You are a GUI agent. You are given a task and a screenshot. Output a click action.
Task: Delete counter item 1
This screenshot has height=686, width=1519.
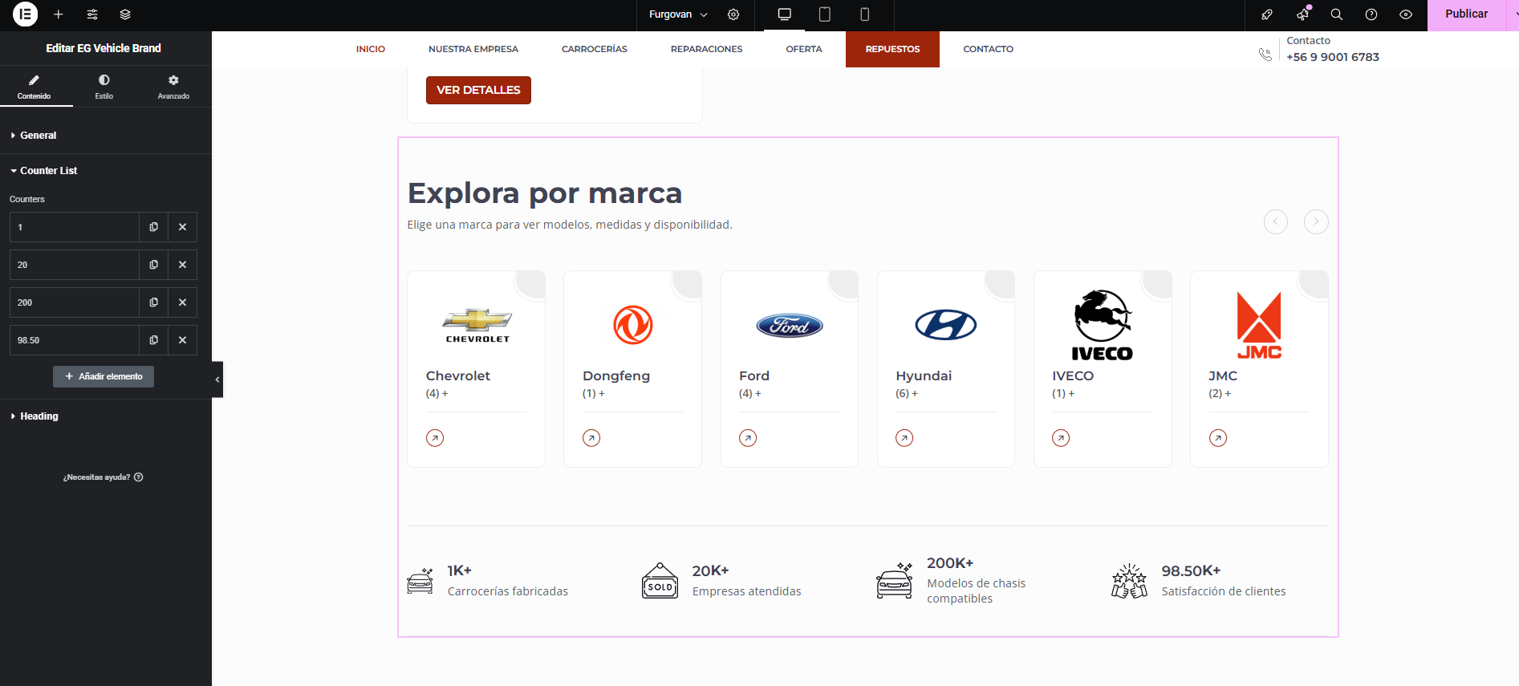click(182, 227)
